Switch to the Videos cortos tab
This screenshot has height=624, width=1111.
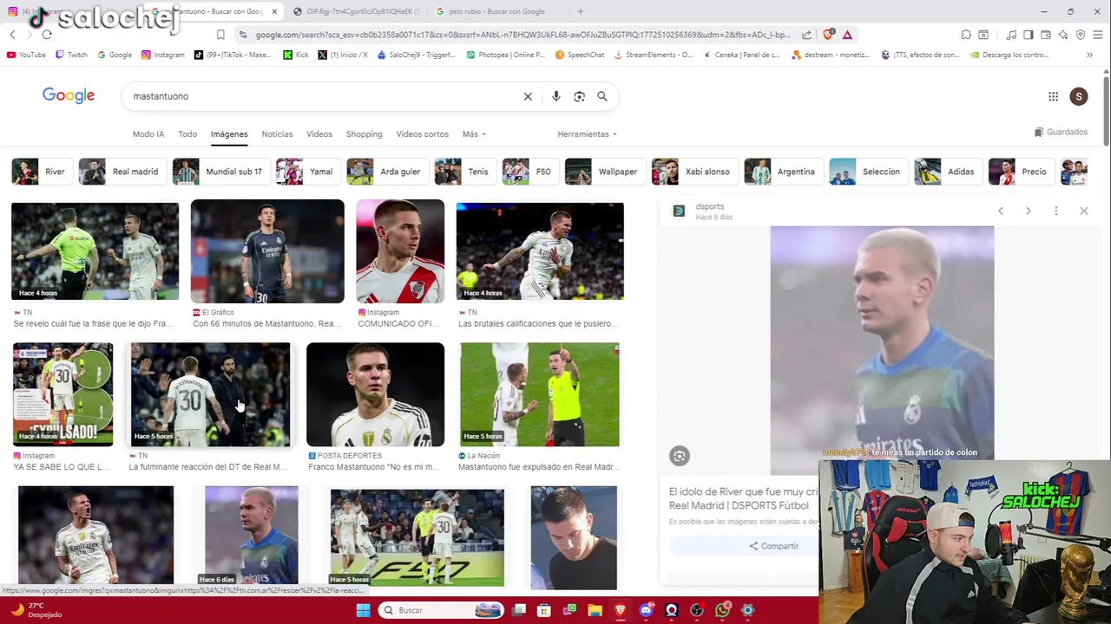pyautogui.click(x=423, y=134)
